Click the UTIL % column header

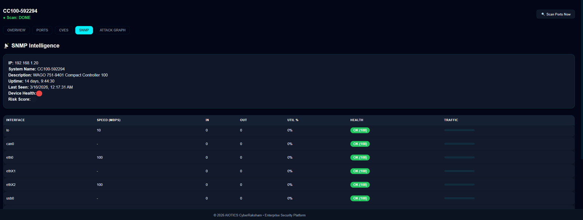pyautogui.click(x=293, y=120)
